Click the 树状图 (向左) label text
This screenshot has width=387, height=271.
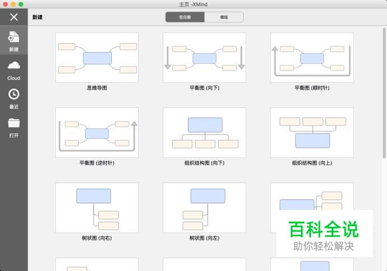tap(204, 238)
